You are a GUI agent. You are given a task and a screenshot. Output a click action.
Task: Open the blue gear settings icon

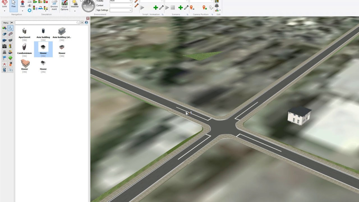[29, 10]
